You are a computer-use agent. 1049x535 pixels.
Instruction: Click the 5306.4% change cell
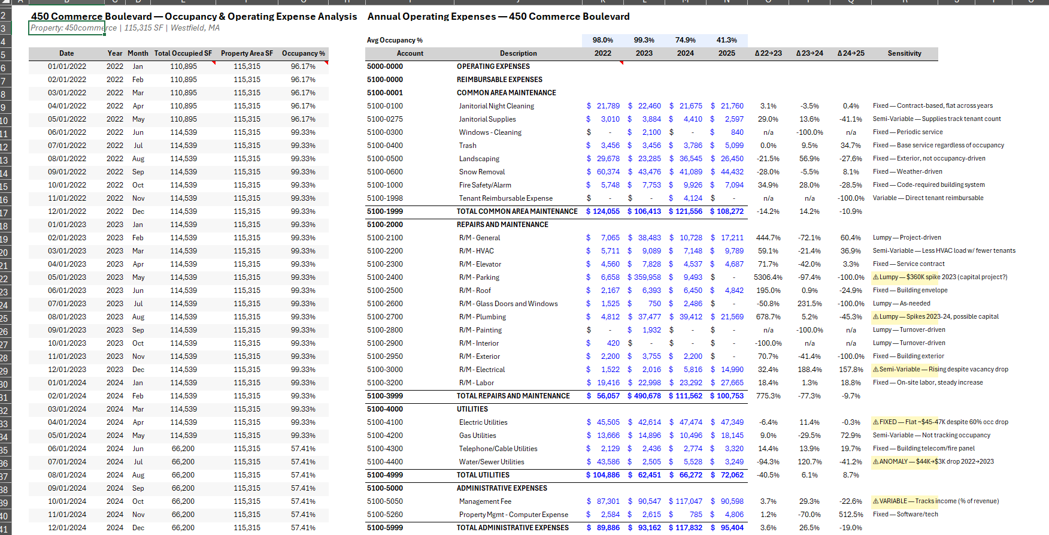pyautogui.click(x=768, y=277)
